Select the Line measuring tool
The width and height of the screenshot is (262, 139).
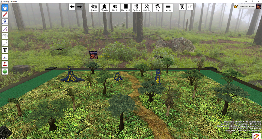pos(5,29)
